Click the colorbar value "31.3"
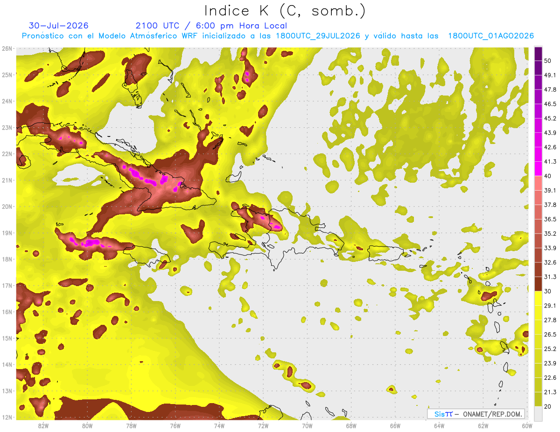Viewport: 560px width, 432px height. point(550,277)
